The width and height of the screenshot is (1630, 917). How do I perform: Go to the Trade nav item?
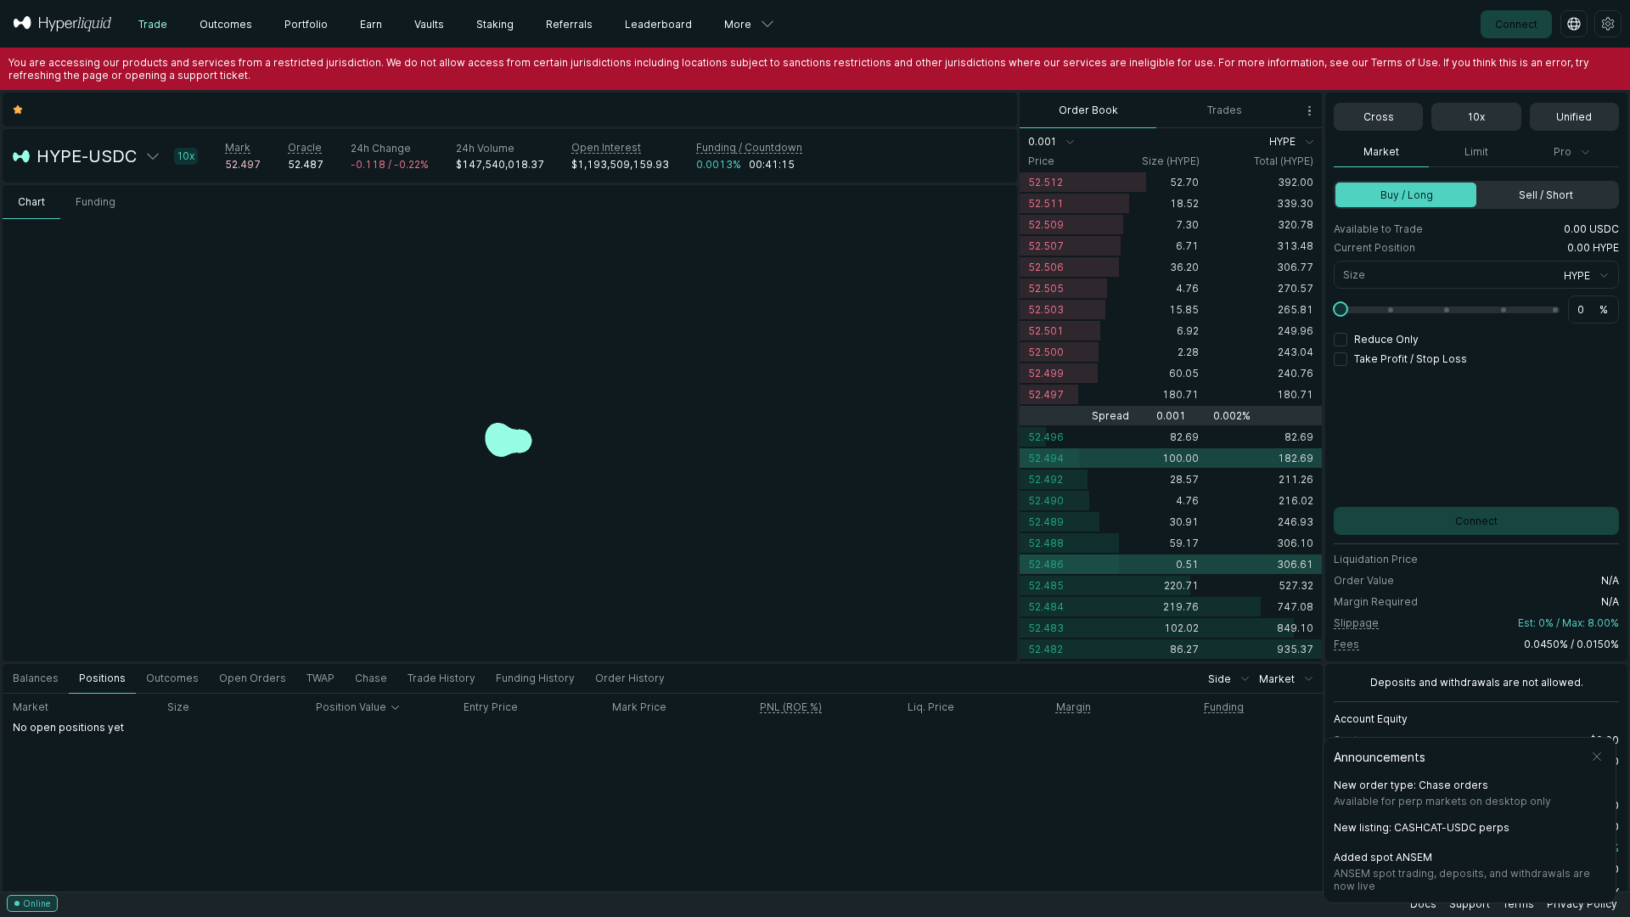tap(153, 25)
